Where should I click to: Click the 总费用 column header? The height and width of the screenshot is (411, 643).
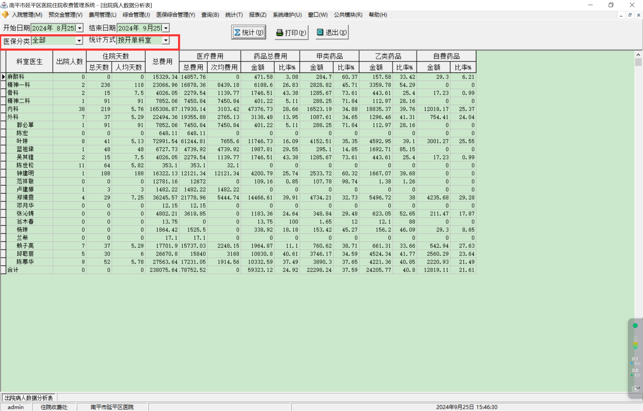click(x=162, y=62)
